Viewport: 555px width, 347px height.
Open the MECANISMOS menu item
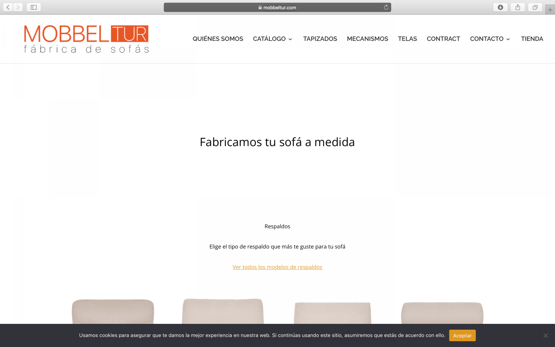[367, 39]
